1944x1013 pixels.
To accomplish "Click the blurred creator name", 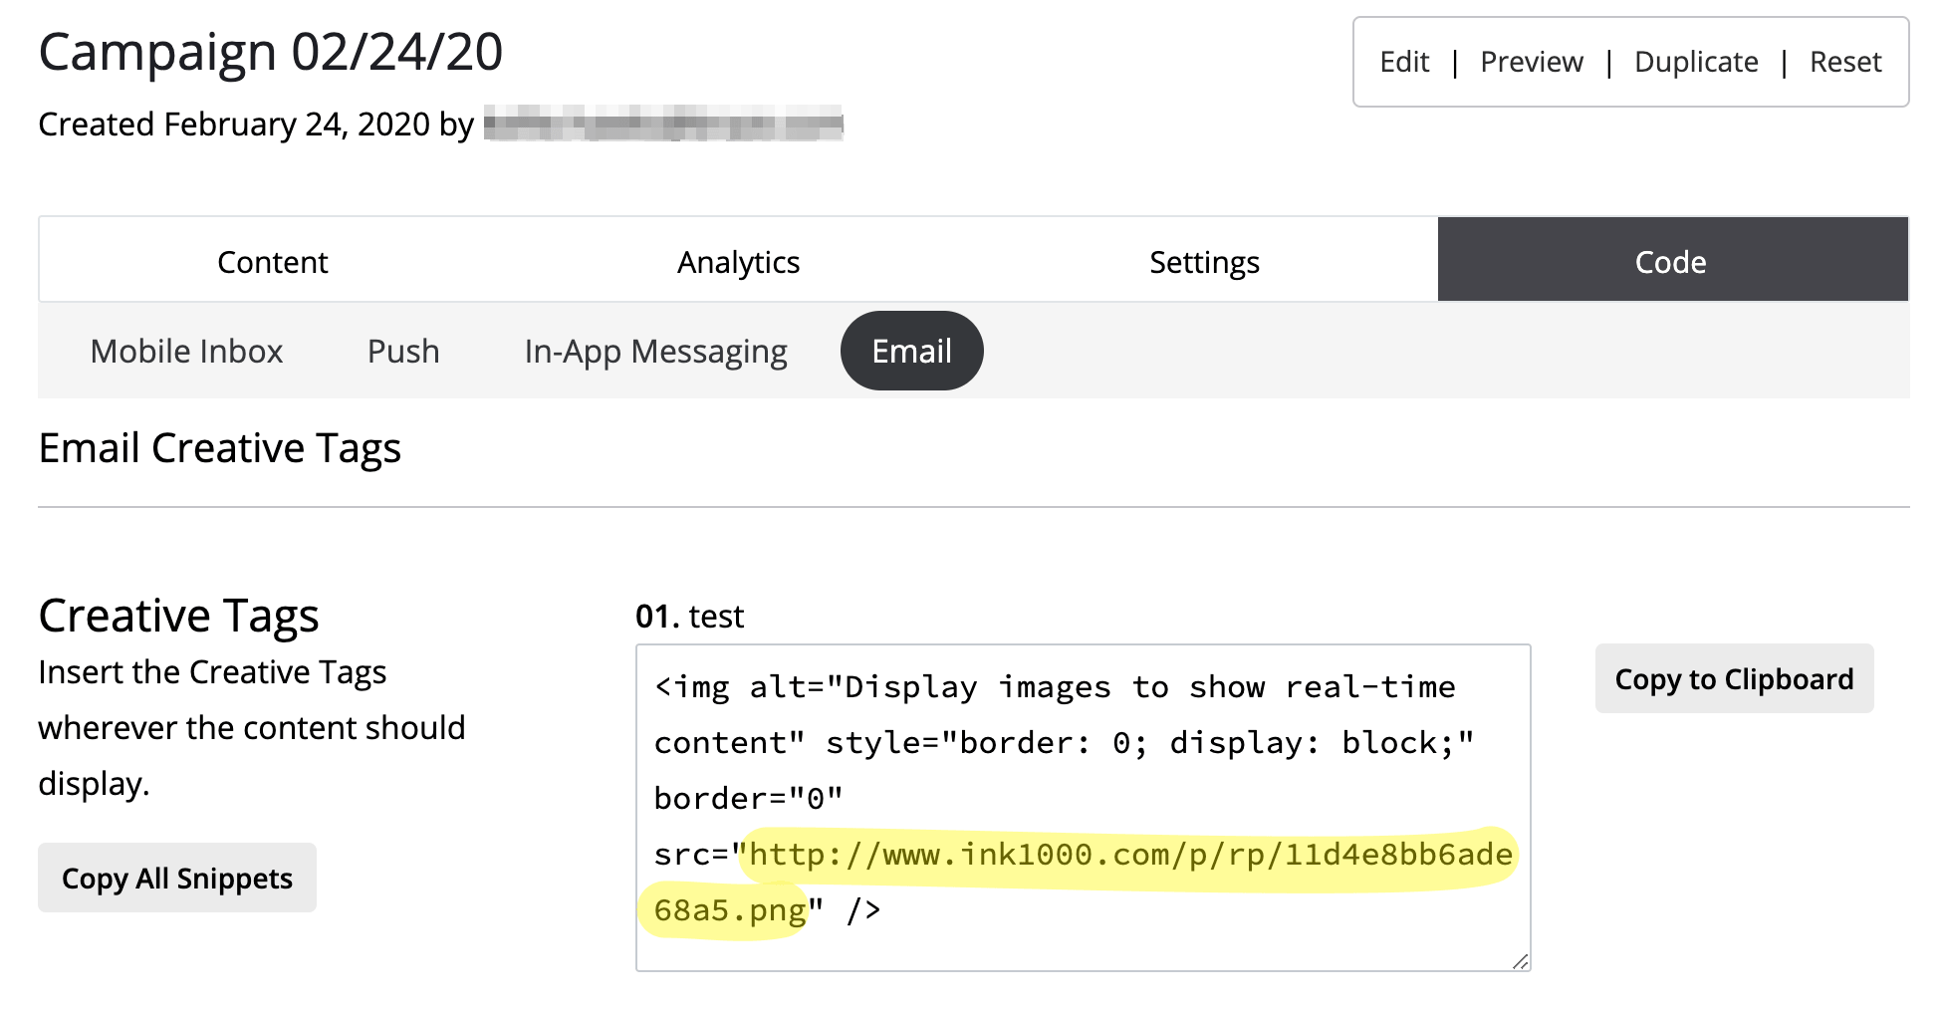I will (x=662, y=125).
